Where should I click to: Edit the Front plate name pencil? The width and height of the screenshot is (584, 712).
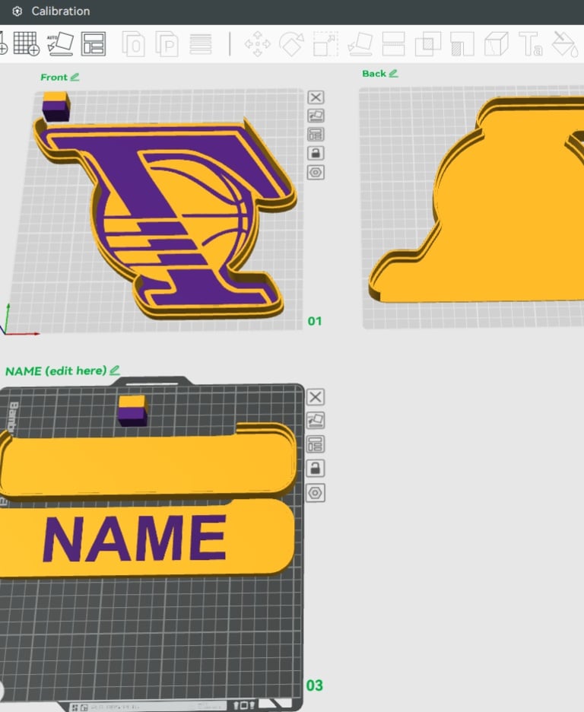click(x=75, y=77)
